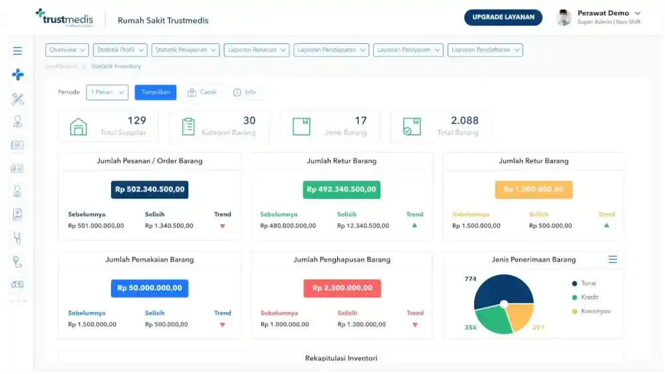Select the stethoscope icon in the sidebar
665x374 pixels.
tap(18, 238)
